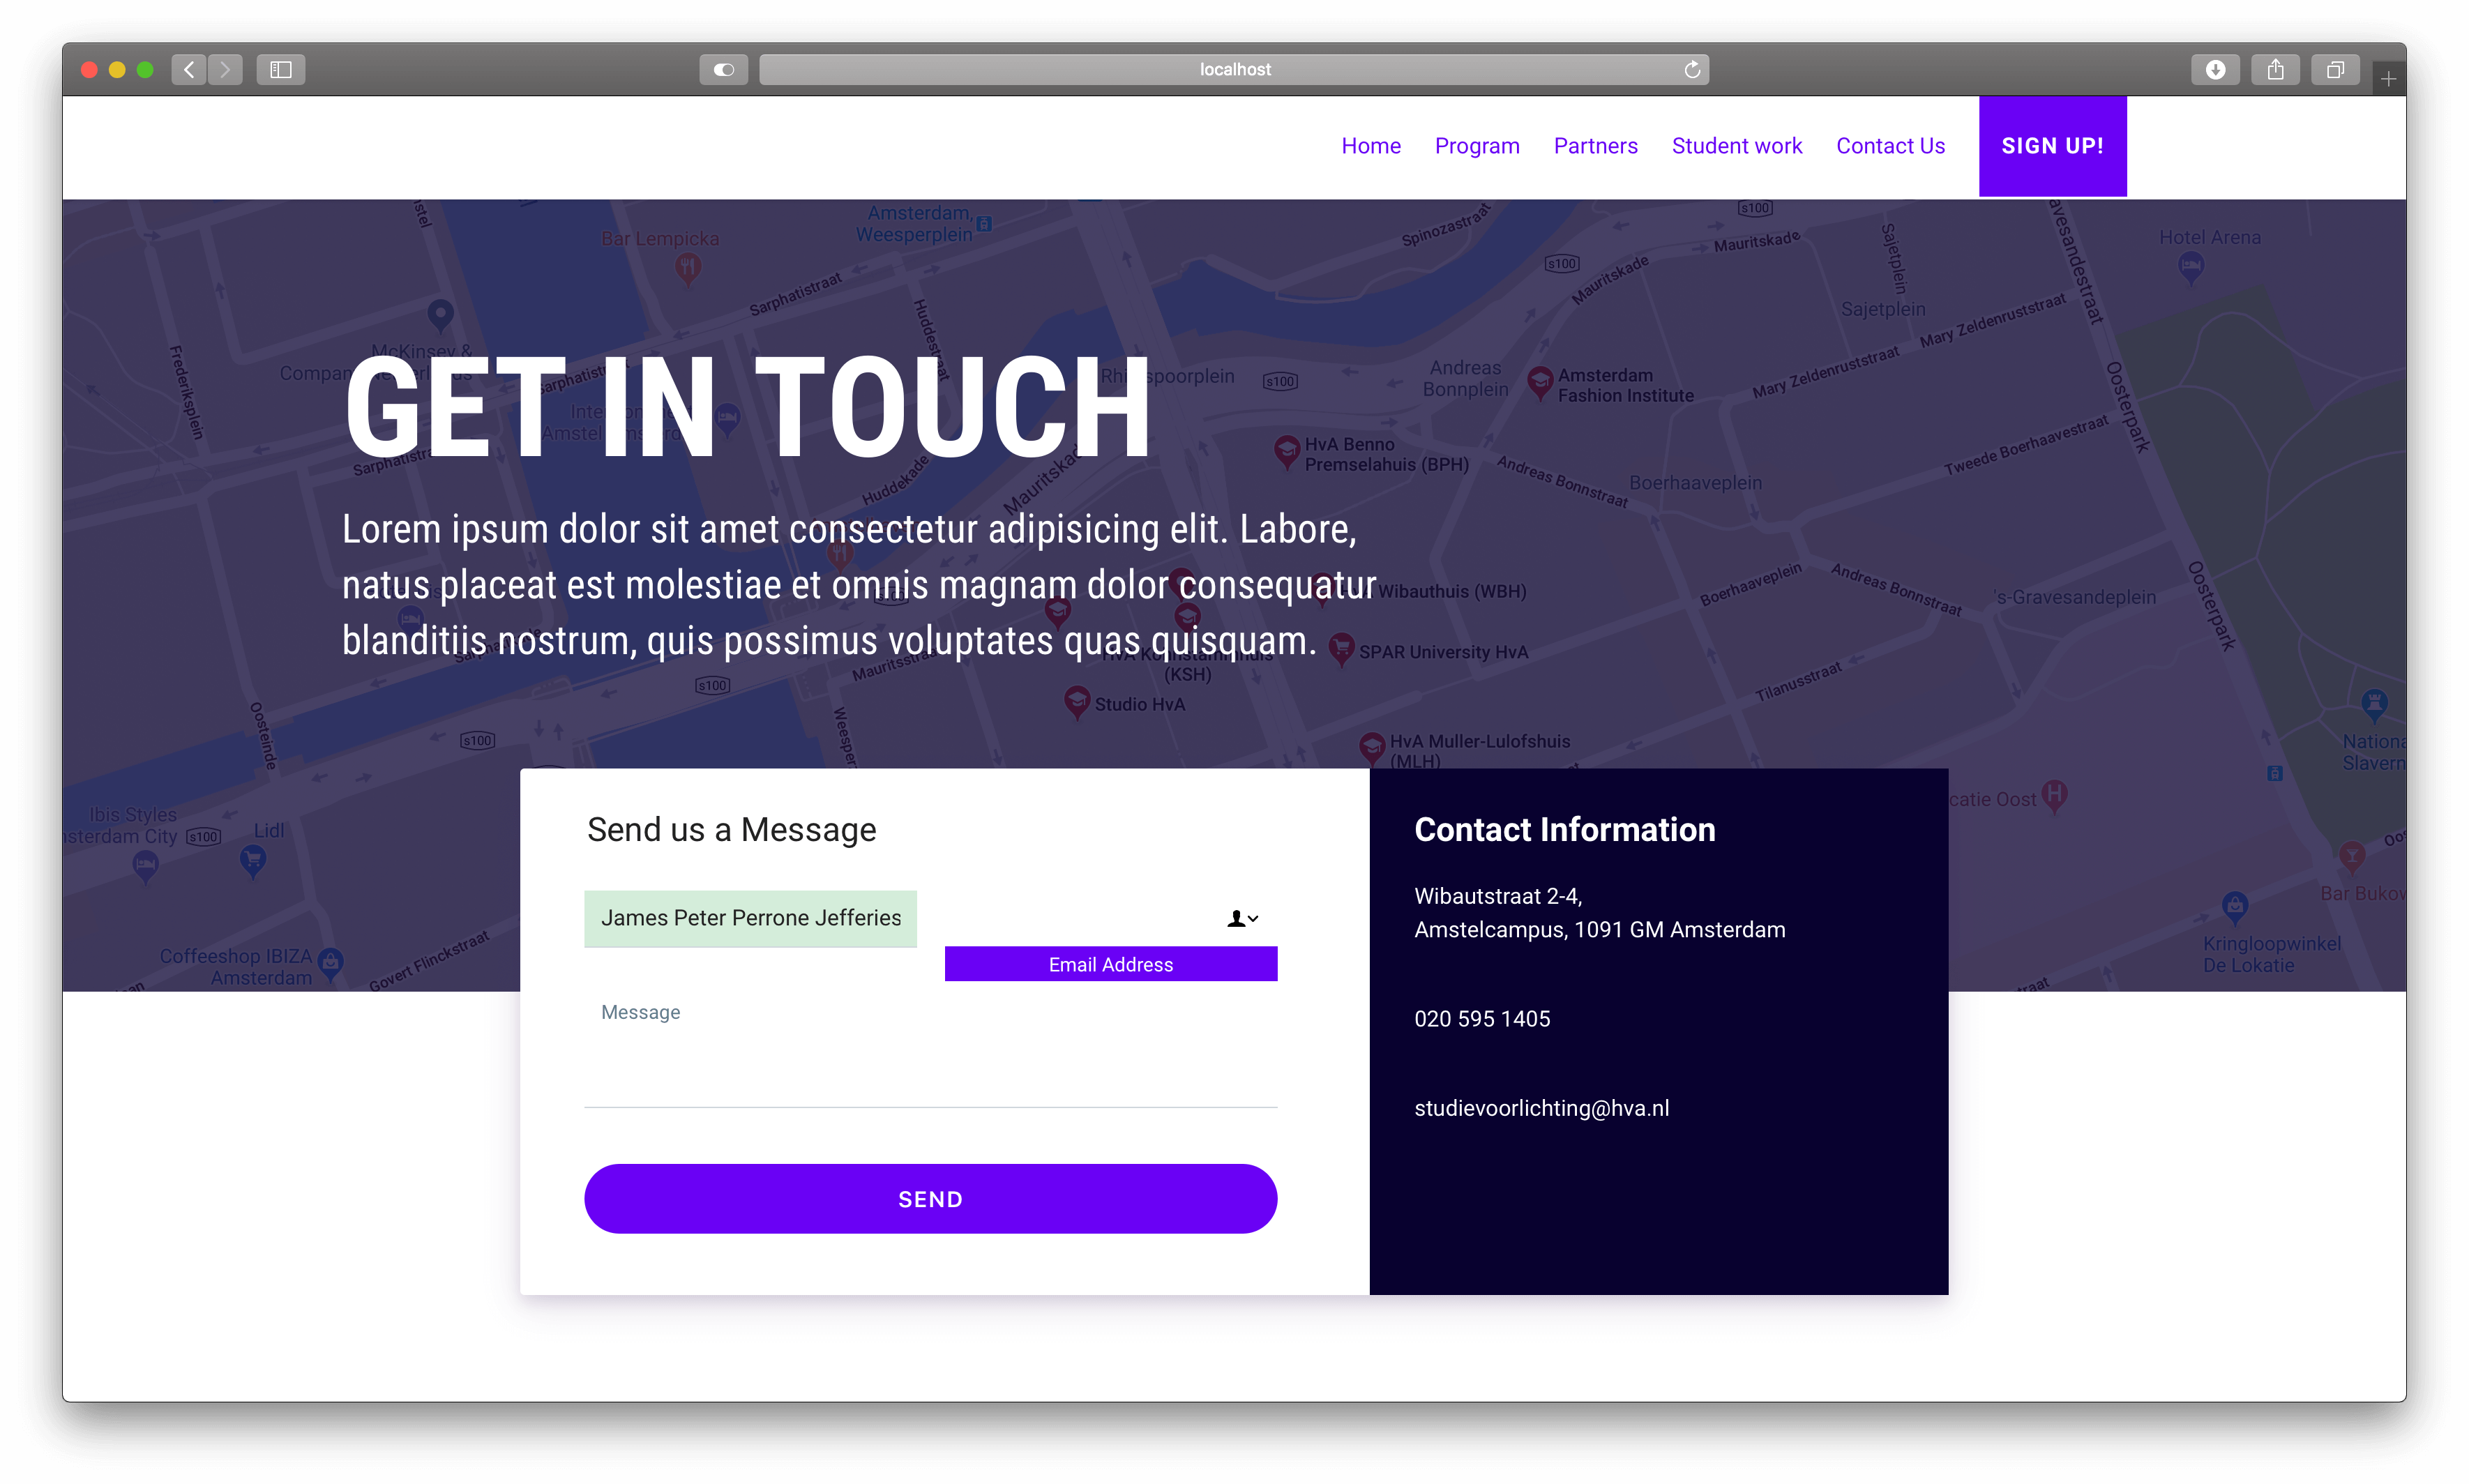The width and height of the screenshot is (2469, 1484).
Task: Toggle the privacy switch beside address bar
Action: 724,69
